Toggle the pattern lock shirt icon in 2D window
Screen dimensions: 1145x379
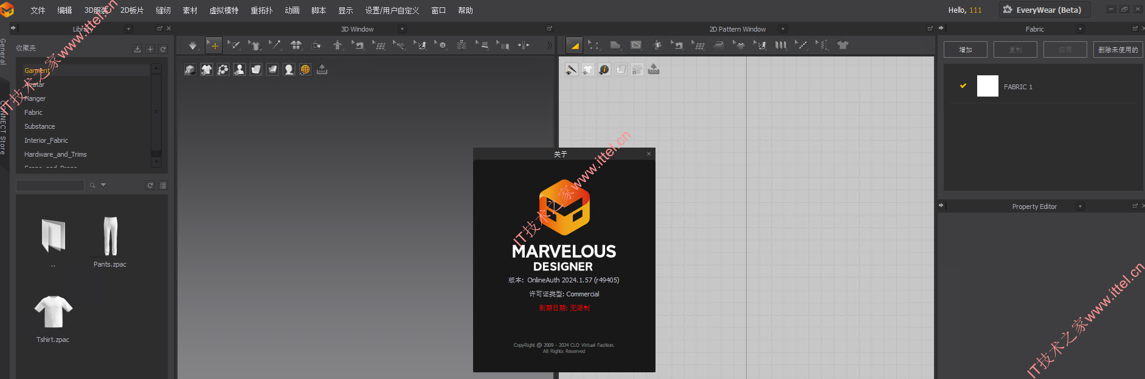(637, 70)
